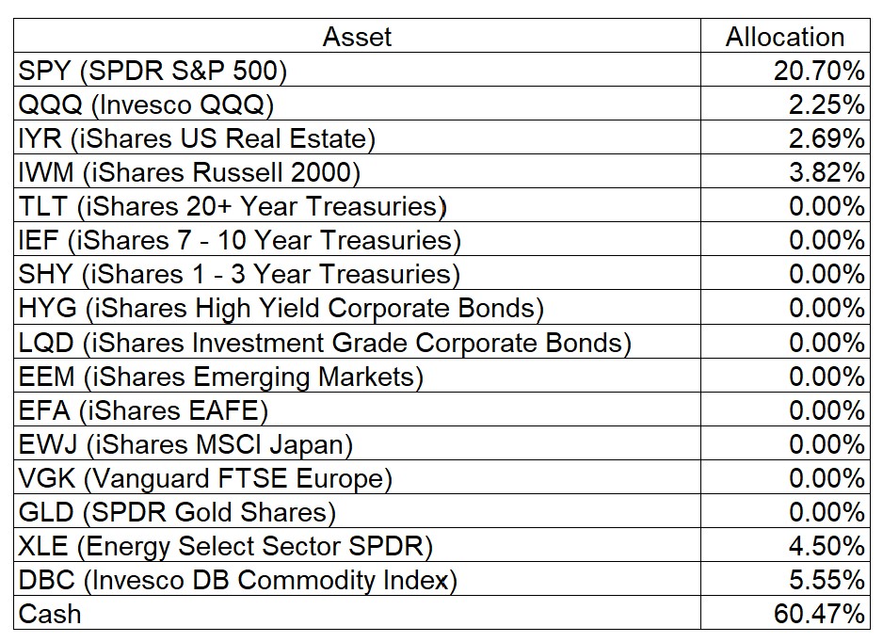Click the LQD Investment Grade Corporate Bonds cell
The height and width of the screenshot is (642, 883).
pos(325,342)
